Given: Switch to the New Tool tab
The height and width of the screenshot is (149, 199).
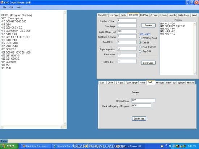Looking at the screenshot, I should click(x=171, y=83).
